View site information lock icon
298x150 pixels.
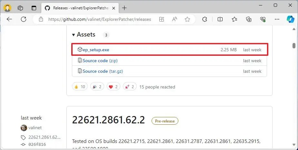click(x=41, y=19)
